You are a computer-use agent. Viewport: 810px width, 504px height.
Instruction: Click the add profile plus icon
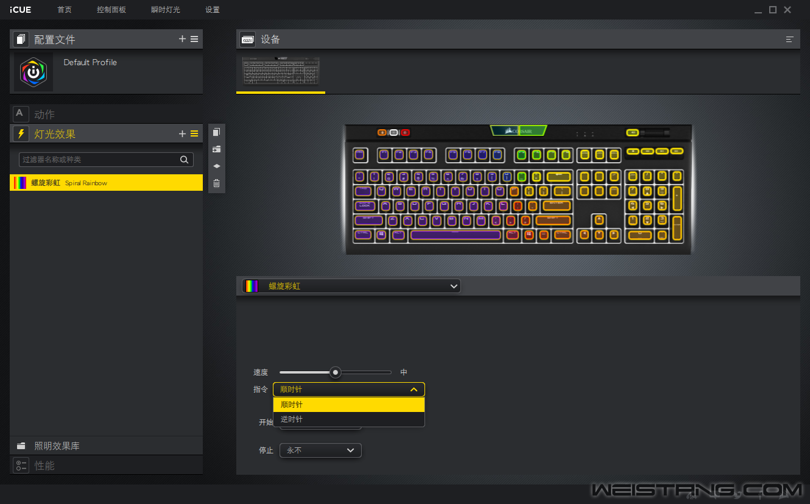click(x=182, y=39)
